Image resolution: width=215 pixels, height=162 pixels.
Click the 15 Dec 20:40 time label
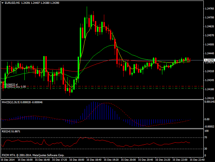point(146,160)
